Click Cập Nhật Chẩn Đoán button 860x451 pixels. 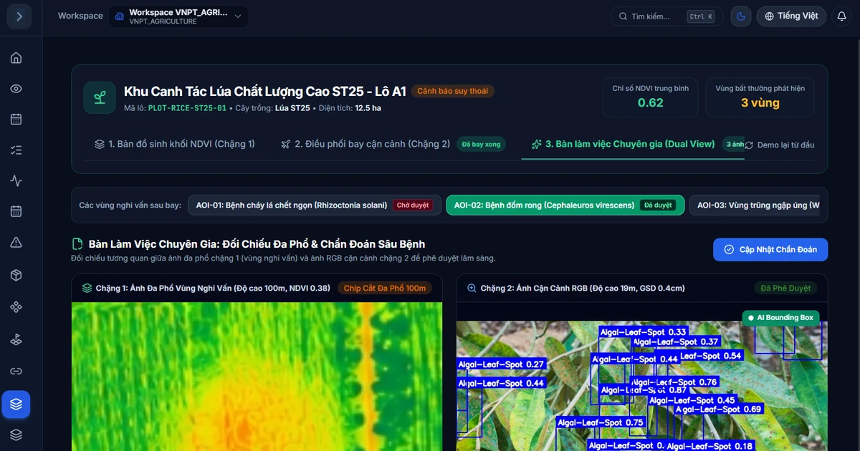coord(770,250)
